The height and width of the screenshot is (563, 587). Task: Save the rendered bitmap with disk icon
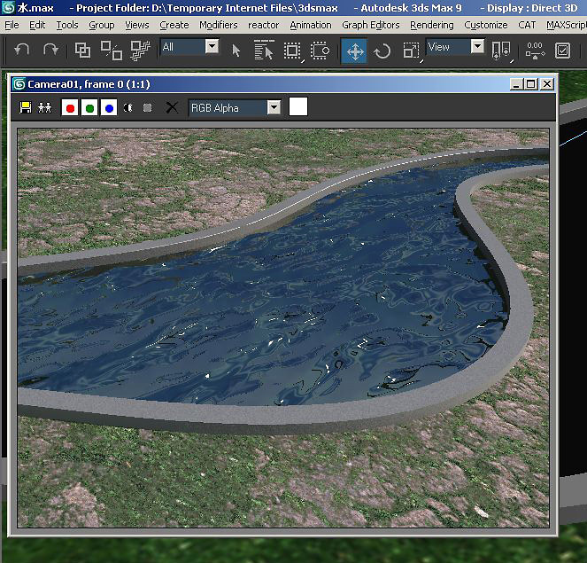pyautogui.click(x=26, y=108)
